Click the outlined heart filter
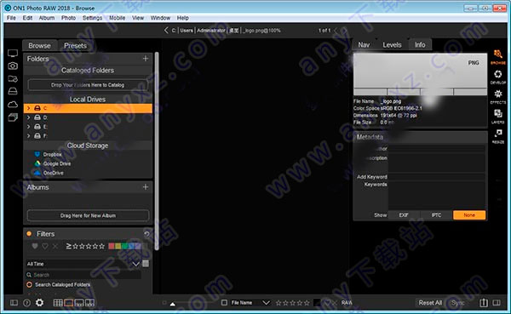511x314 pixels. (x=45, y=246)
